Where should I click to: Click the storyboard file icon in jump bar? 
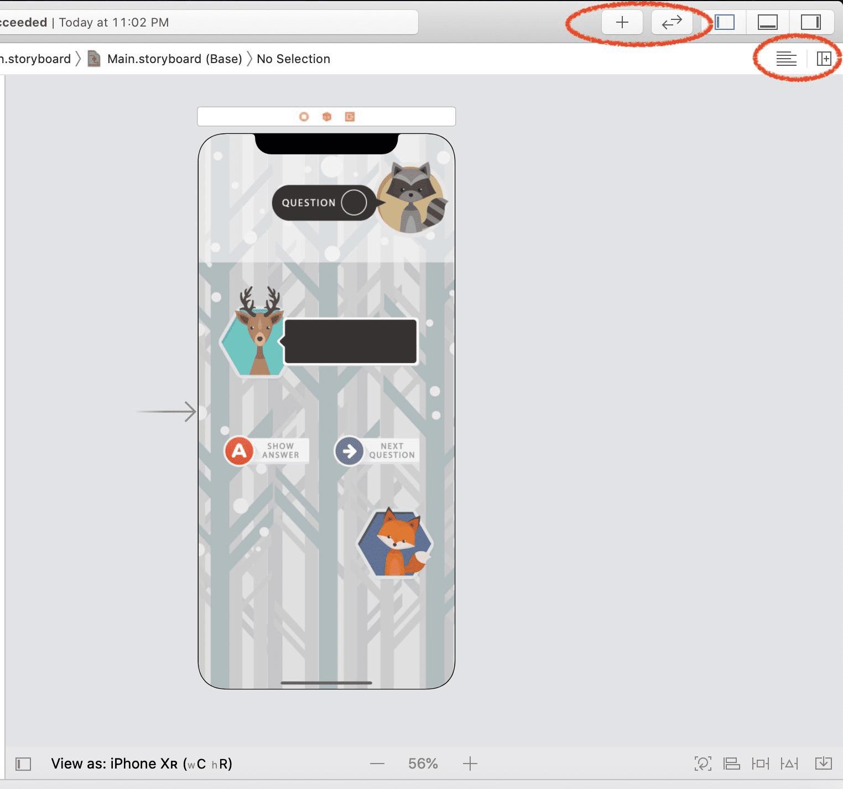(94, 59)
